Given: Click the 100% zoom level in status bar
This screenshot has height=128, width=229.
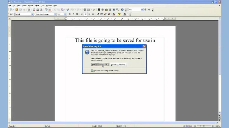Looking at the screenshot, I should pos(217,126).
